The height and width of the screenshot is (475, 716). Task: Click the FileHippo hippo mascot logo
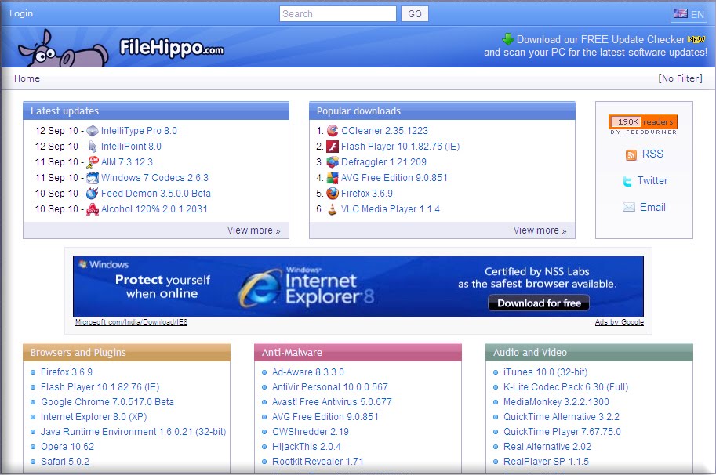pyautogui.click(x=63, y=49)
